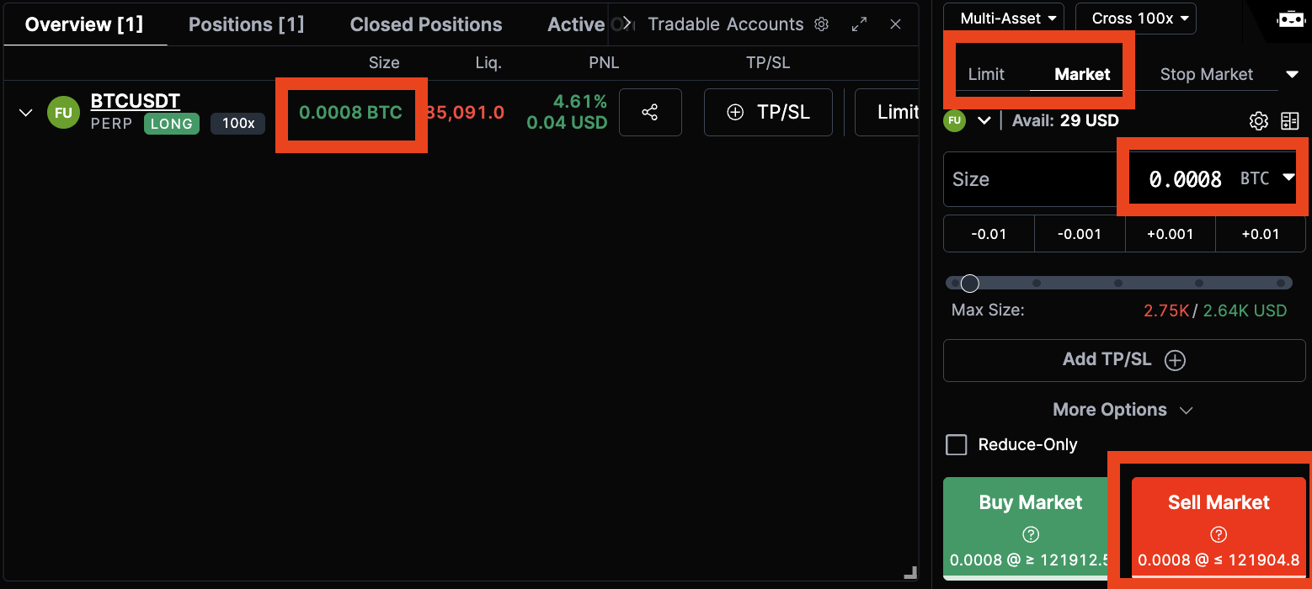This screenshot has width=1312, height=589.
Task: Open the Multi-Asset dropdown
Action: (1004, 17)
